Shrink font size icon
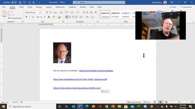This screenshot has width=195, height=109. 51,12
